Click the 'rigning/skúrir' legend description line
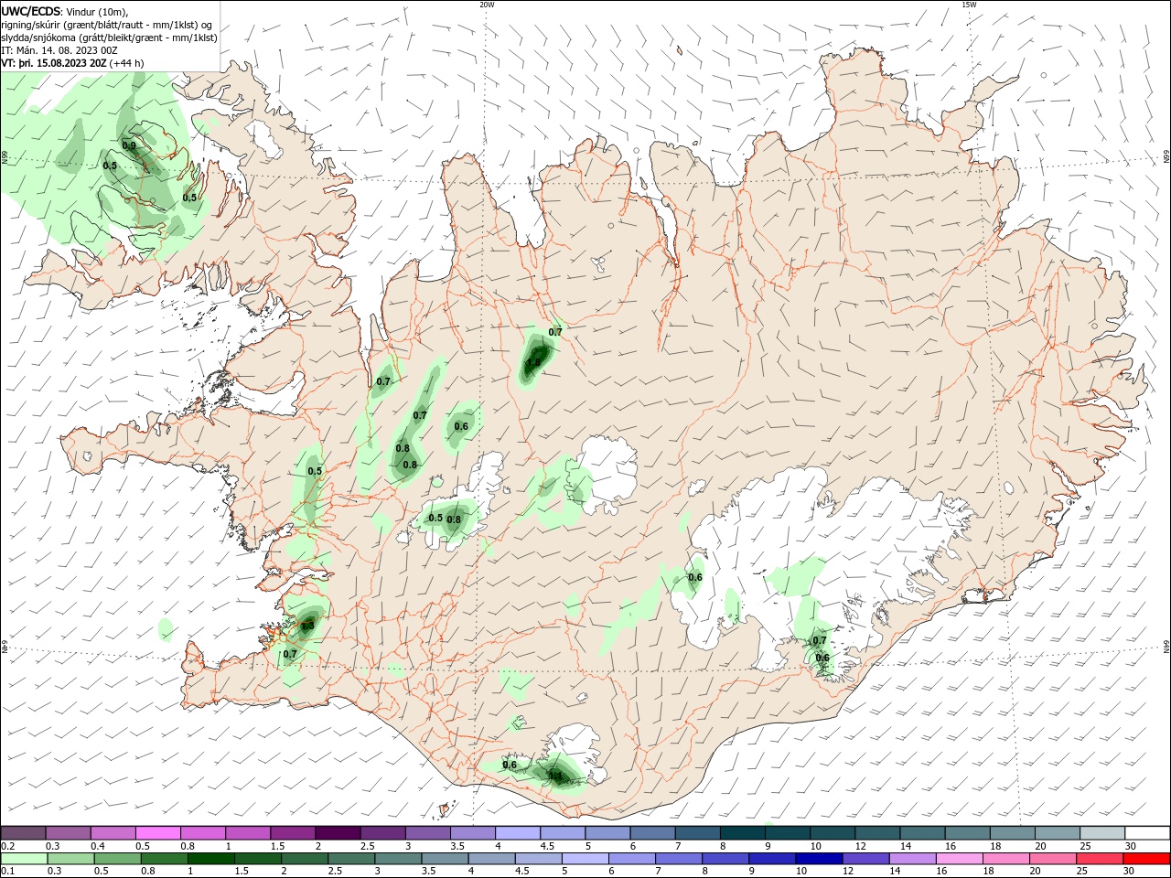Screen dimensions: 1171x878 point(106,25)
